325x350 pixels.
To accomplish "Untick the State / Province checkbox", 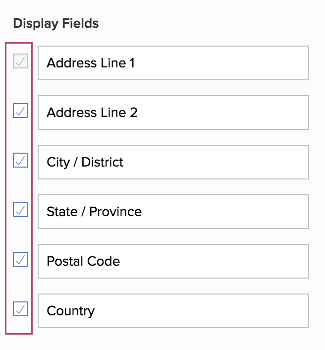I will pyautogui.click(x=20, y=210).
